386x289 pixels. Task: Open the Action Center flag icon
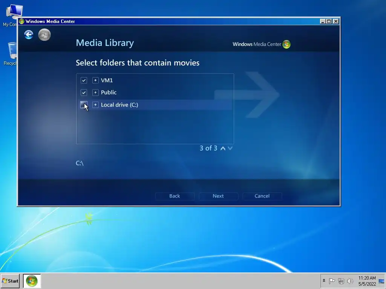coord(332,281)
